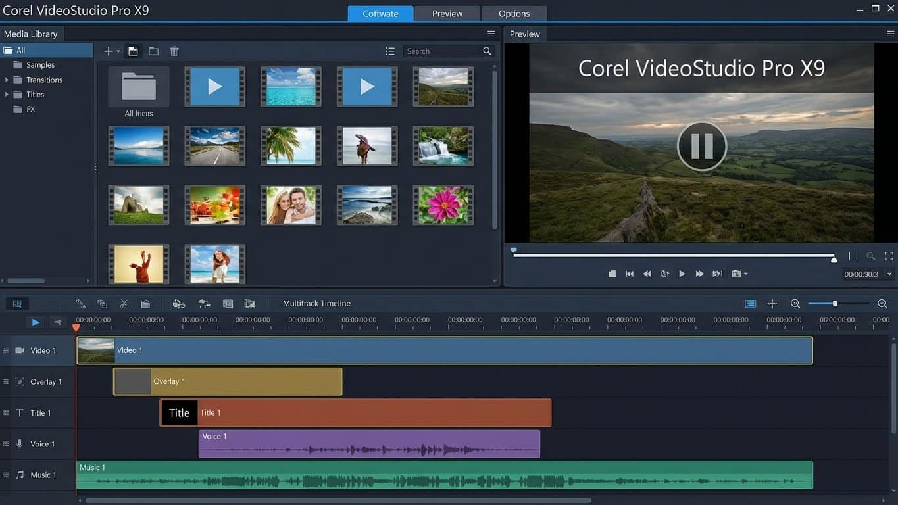Select the Scissors split clip tool
Image resolution: width=898 pixels, height=505 pixels.
click(x=124, y=303)
